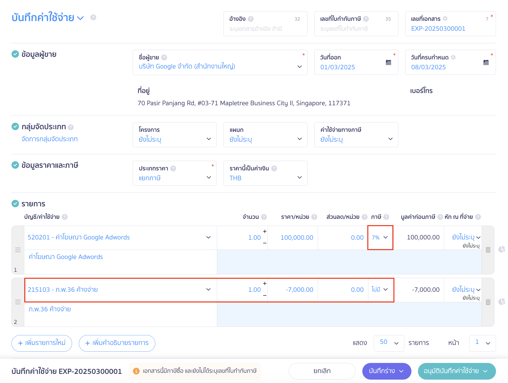Open calendar icon for issue date
508x383 pixels.
388,62
